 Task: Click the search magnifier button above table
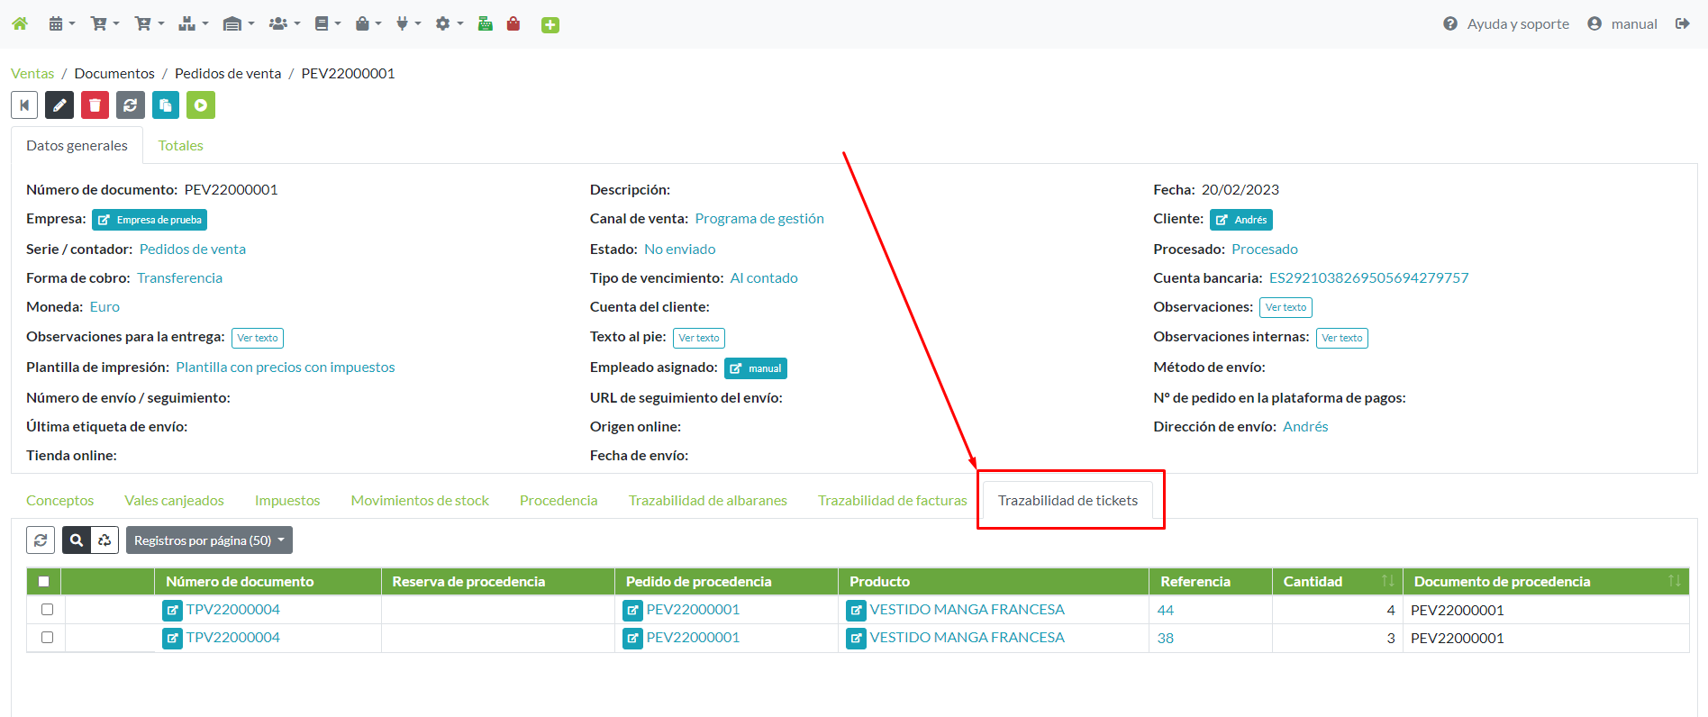click(x=77, y=540)
